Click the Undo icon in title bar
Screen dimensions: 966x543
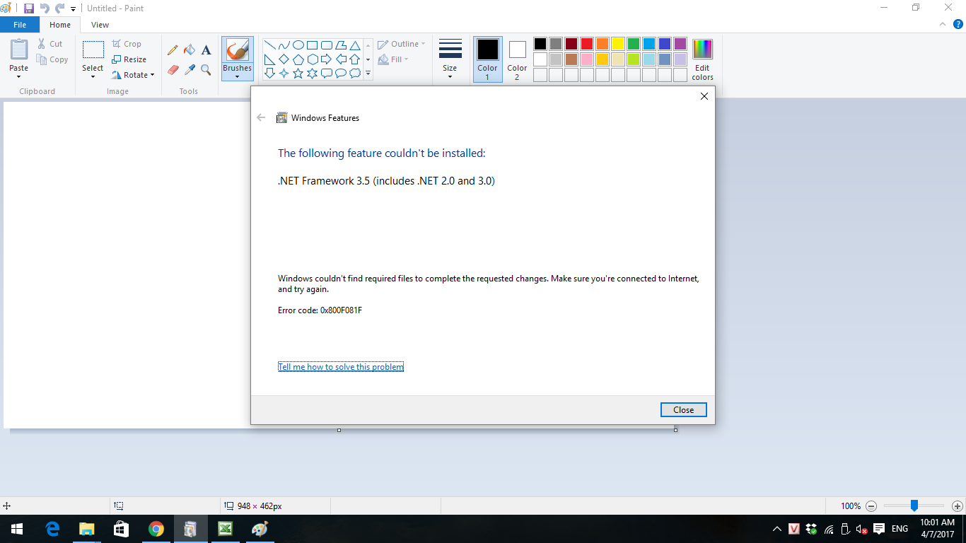click(x=45, y=8)
